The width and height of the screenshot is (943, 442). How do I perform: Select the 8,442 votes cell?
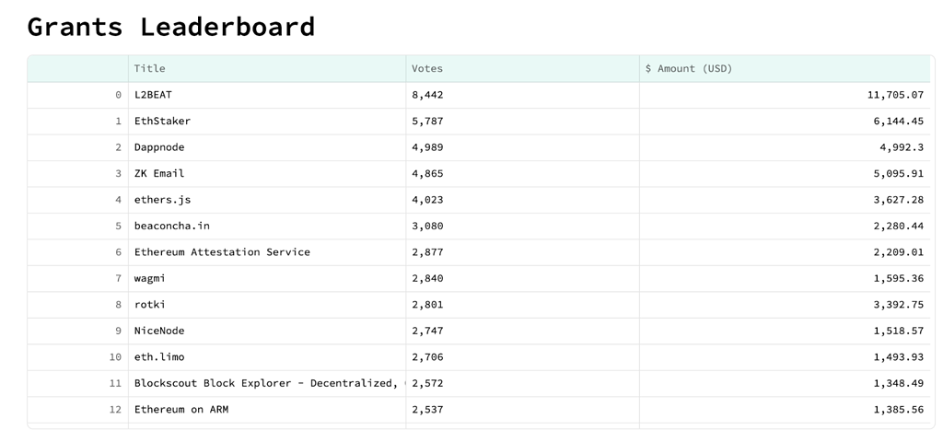click(x=427, y=95)
